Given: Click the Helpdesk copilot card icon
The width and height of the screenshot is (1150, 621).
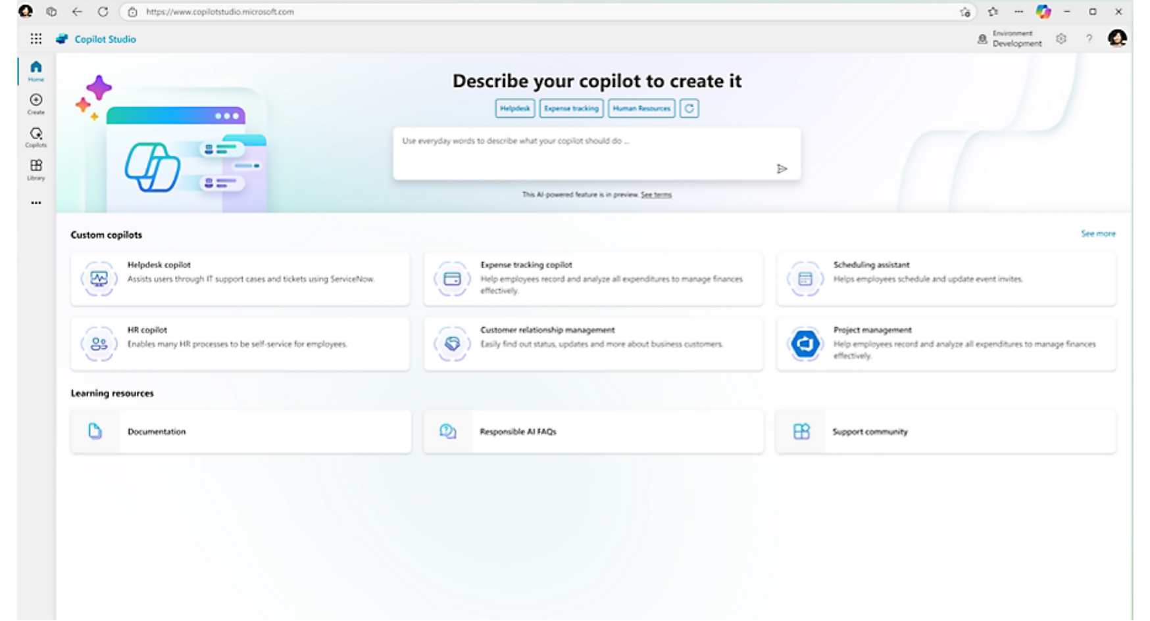Looking at the screenshot, I should click(99, 279).
